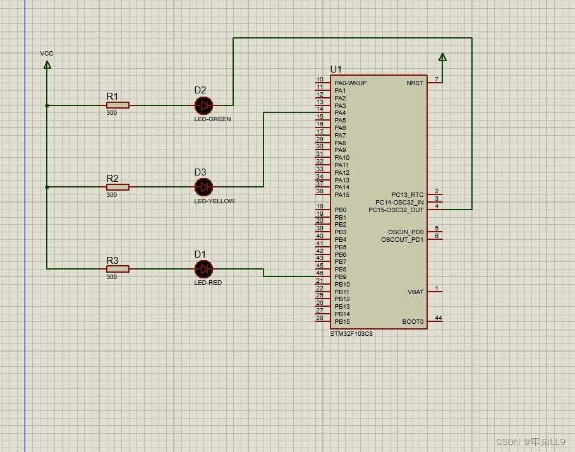Screen dimensions: 575x452
Task: Click the yellow LED D3 symbol
Action: [x=203, y=187]
